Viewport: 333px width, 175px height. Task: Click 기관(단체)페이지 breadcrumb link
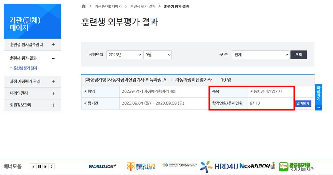tap(108, 6)
